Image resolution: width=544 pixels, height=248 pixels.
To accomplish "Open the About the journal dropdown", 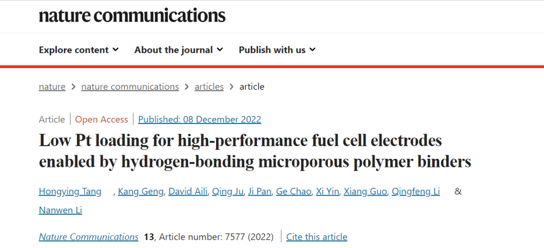I will coord(178,50).
